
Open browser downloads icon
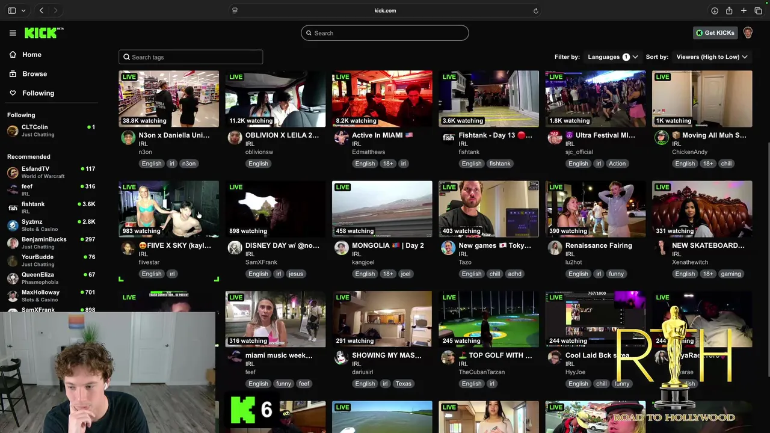pos(715,10)
